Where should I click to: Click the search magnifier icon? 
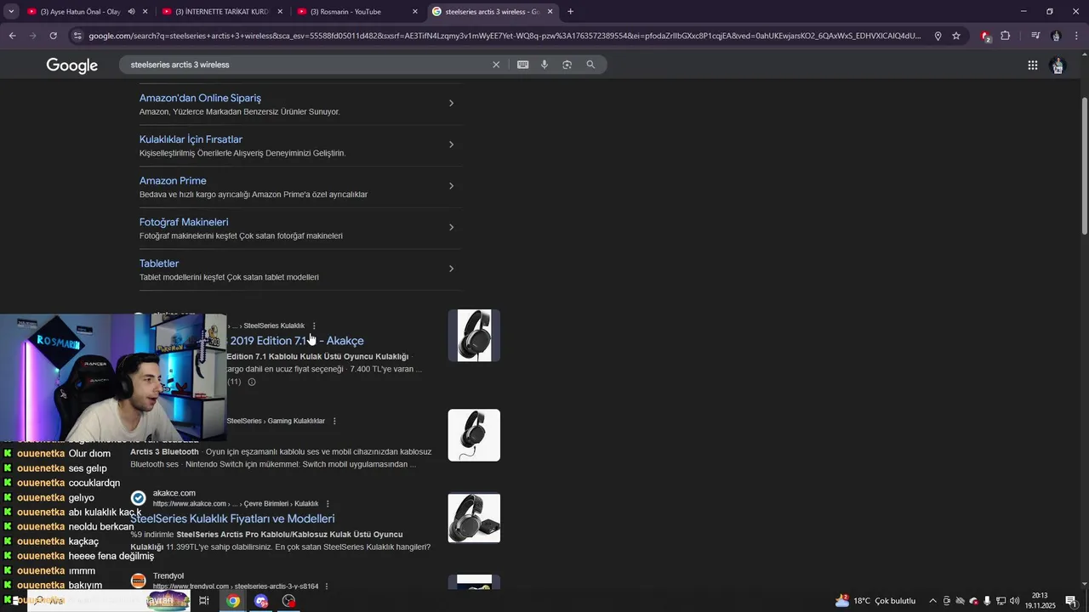point(590,65)
